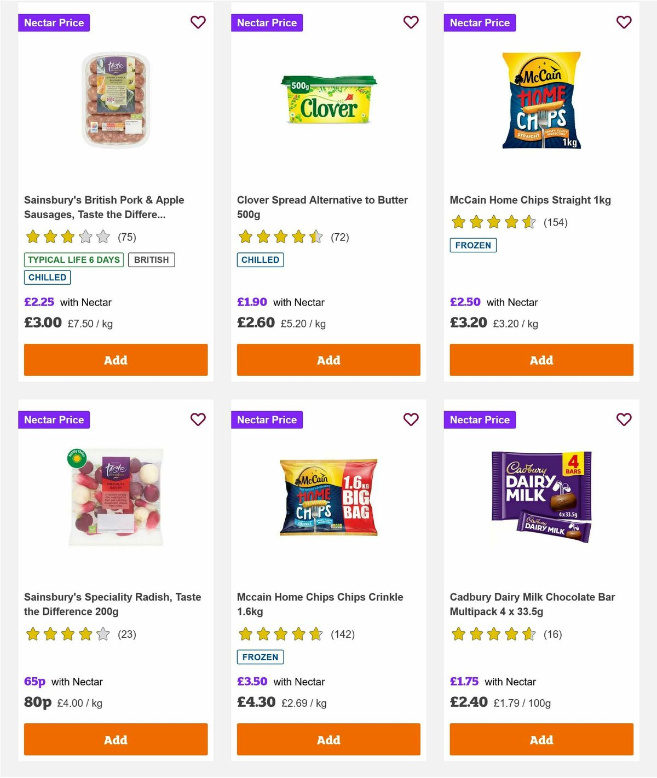Click the heart icon on McCain Crinkle Chips
This screenshot has height=778, width=657.
tap(411, 419)
